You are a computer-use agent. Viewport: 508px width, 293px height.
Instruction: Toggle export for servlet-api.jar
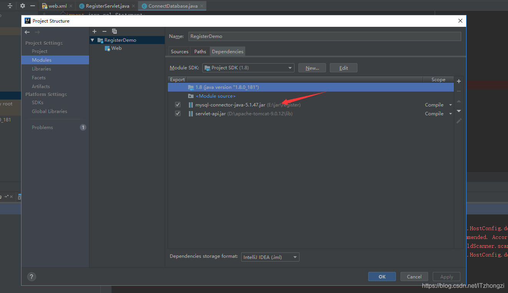point(178,113)
